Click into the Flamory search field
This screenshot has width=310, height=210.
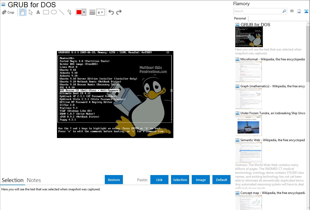(257, 11)
